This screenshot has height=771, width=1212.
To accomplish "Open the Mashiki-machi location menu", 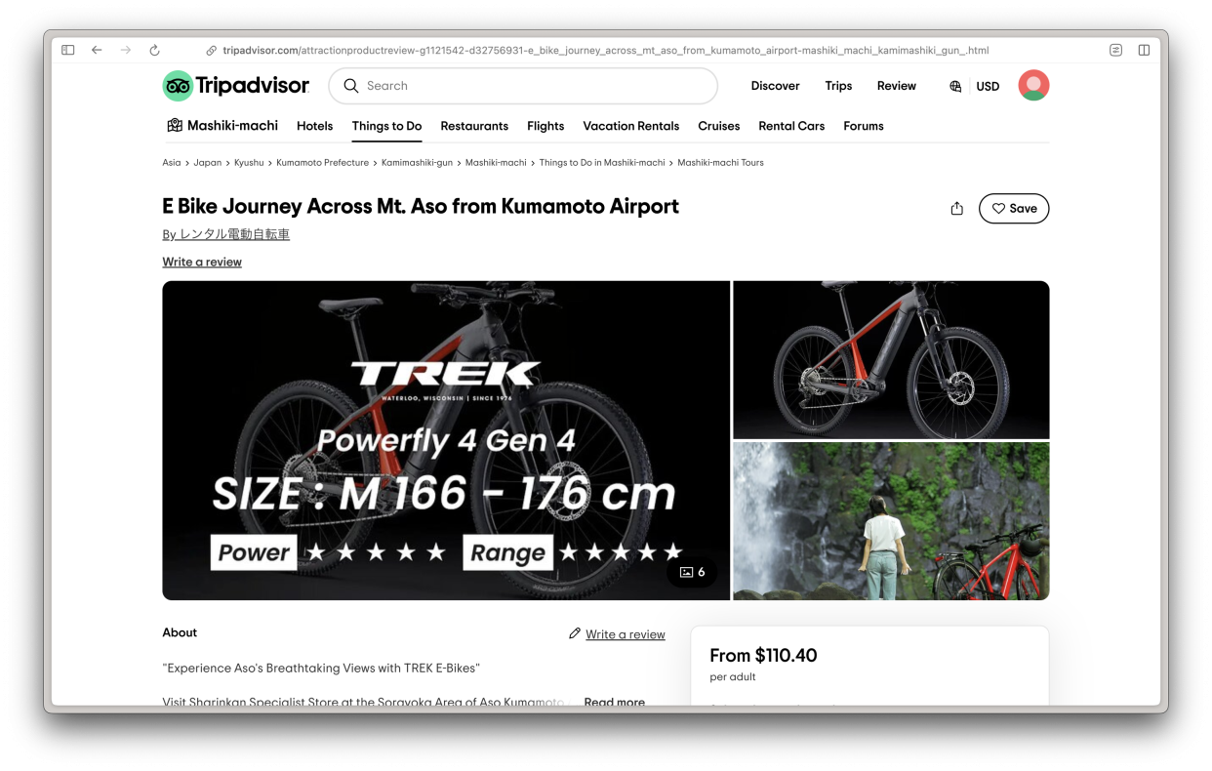I will coord(222,126).
